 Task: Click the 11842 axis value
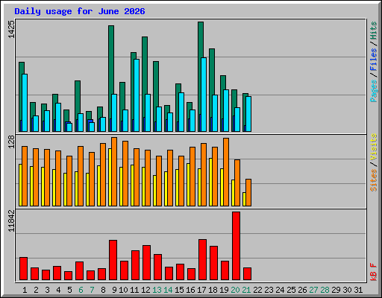tap(11, 221)
